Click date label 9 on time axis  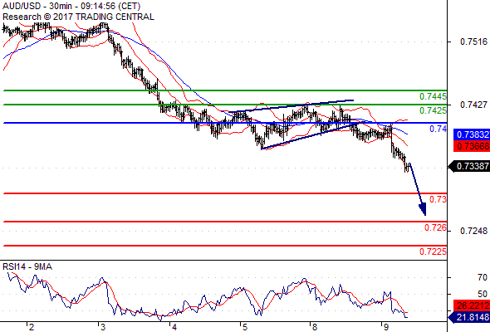point(386,327)
